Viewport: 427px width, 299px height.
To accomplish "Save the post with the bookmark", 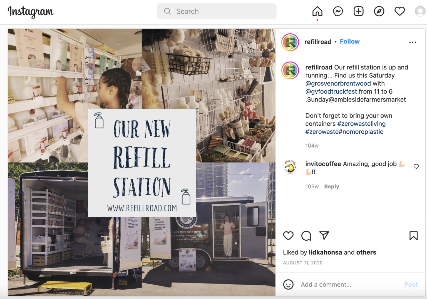I will tap(414, 236).
